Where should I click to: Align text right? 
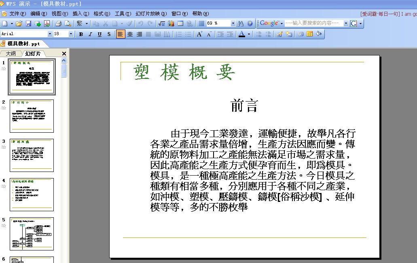(139, 34)
